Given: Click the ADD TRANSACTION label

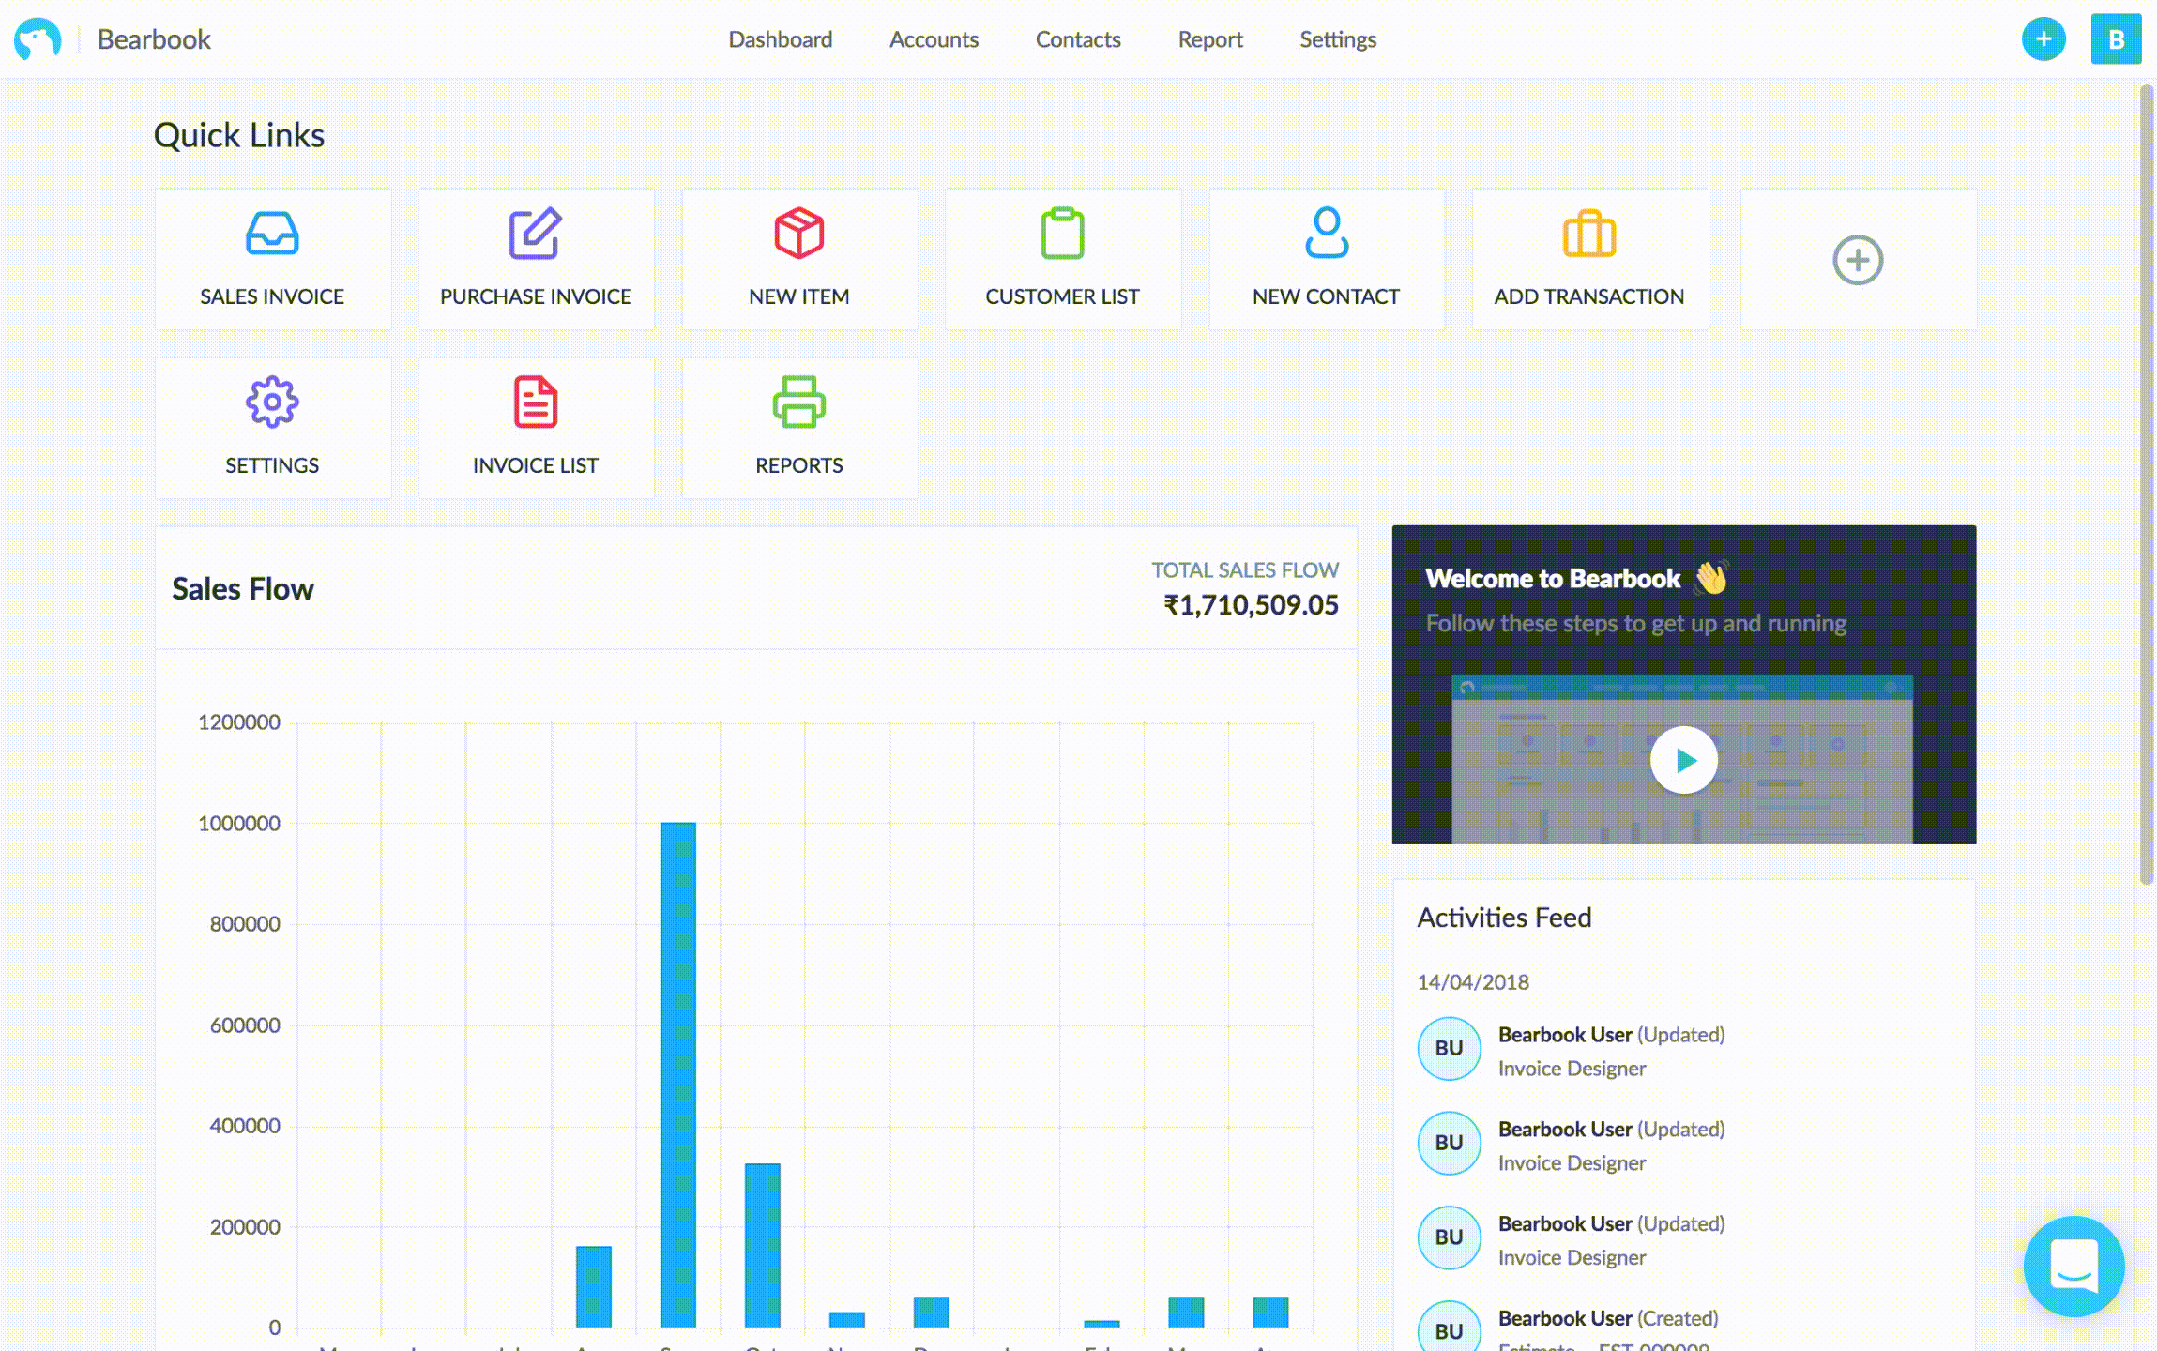Looking at the screenshot, I should [1589, 296].
